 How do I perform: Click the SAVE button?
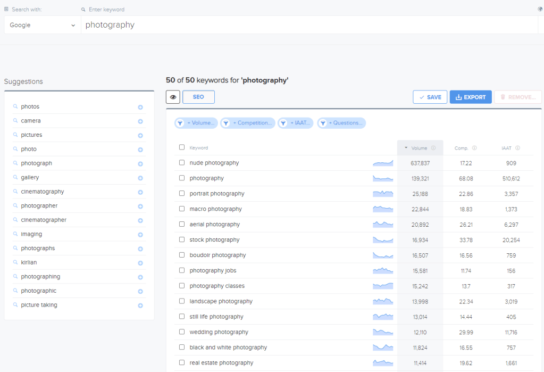coord(430,97)
